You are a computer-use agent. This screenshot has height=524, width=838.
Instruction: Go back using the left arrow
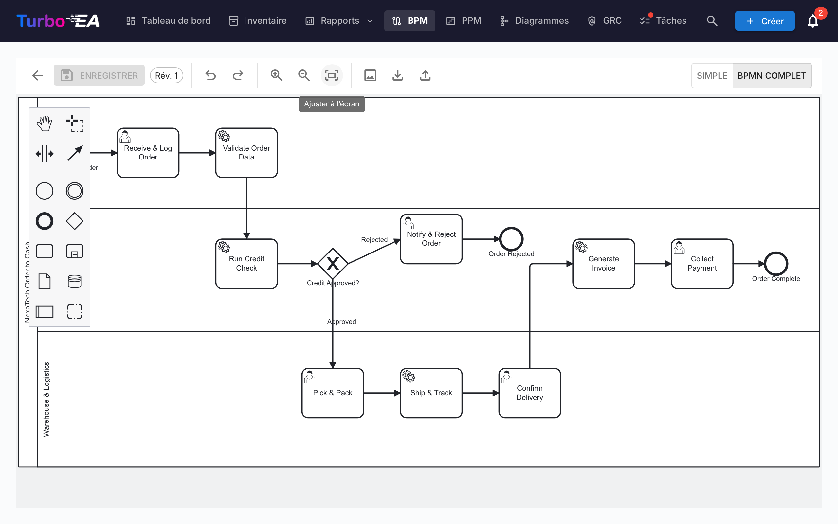coord(37,75)
